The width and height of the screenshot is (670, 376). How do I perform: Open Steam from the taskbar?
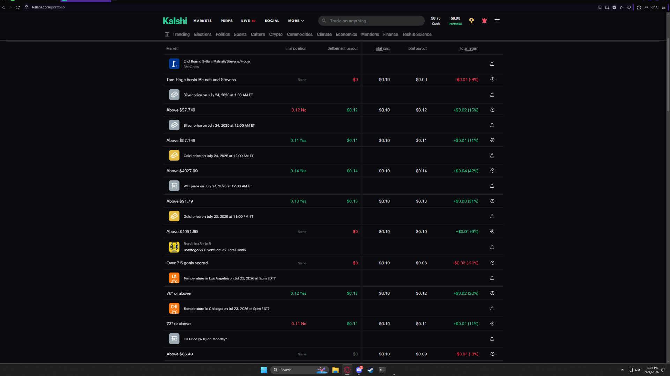tap(371, 370)
